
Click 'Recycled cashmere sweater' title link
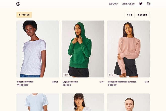[x=122, y=82]
